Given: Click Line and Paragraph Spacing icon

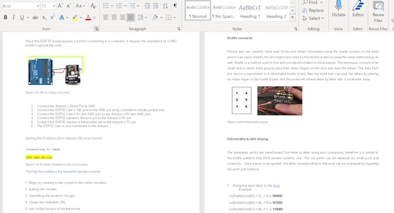Looking at the screenshot, I should (140, 17).
